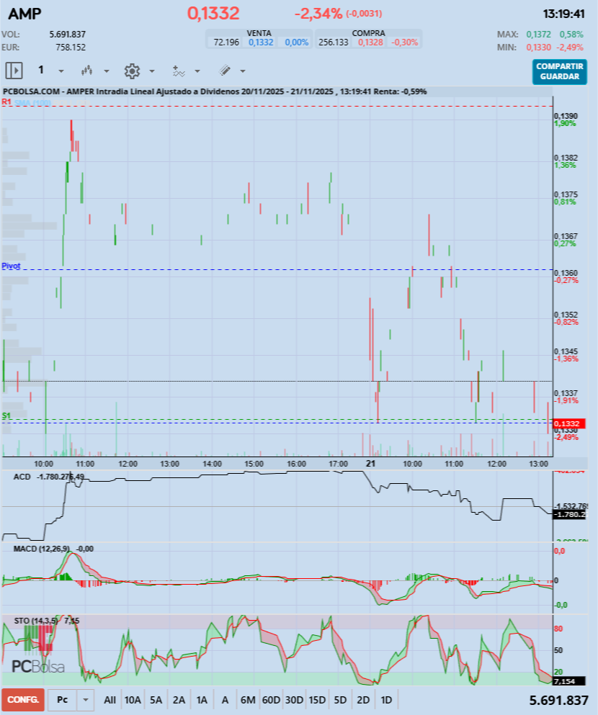Image resolution: width=598 pixels, height=715 pixels.
Task: Click the AMP ticker symbol
Action: coord(24,14)
